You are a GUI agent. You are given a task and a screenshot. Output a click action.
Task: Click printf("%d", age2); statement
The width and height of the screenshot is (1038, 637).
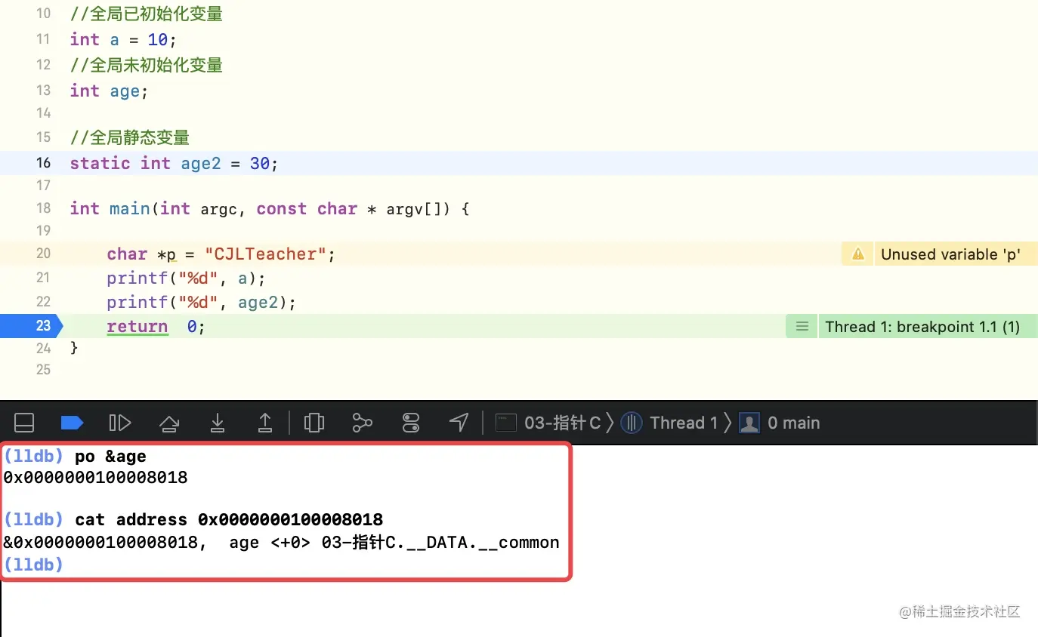click(202, 303)
